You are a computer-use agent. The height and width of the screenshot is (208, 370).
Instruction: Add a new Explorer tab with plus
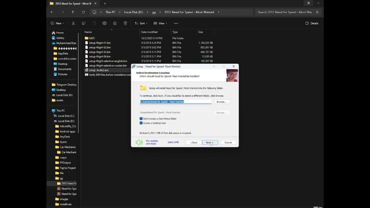coord(105,3)
